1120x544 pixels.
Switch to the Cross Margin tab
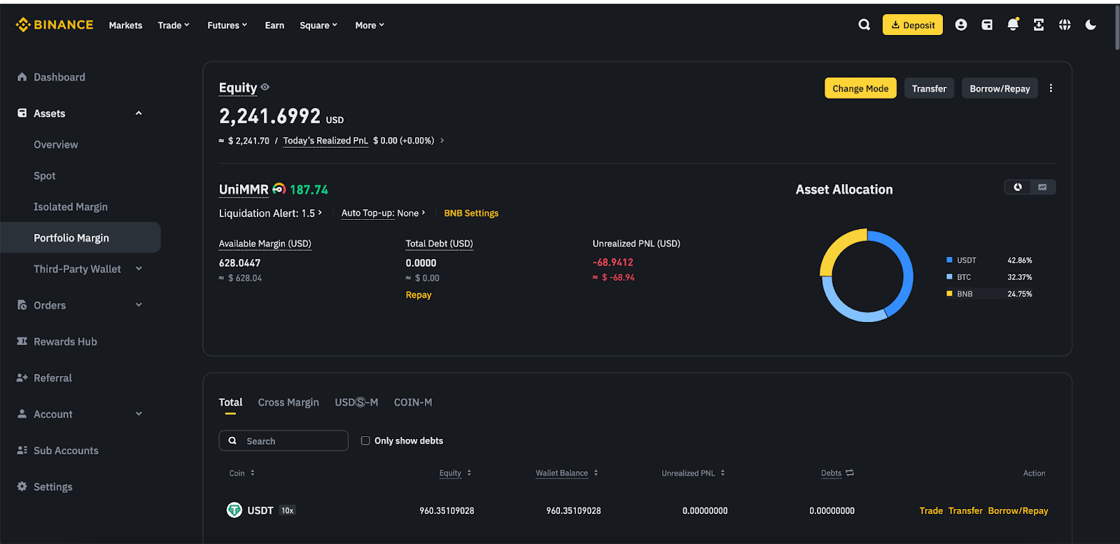tap(288, 403)
